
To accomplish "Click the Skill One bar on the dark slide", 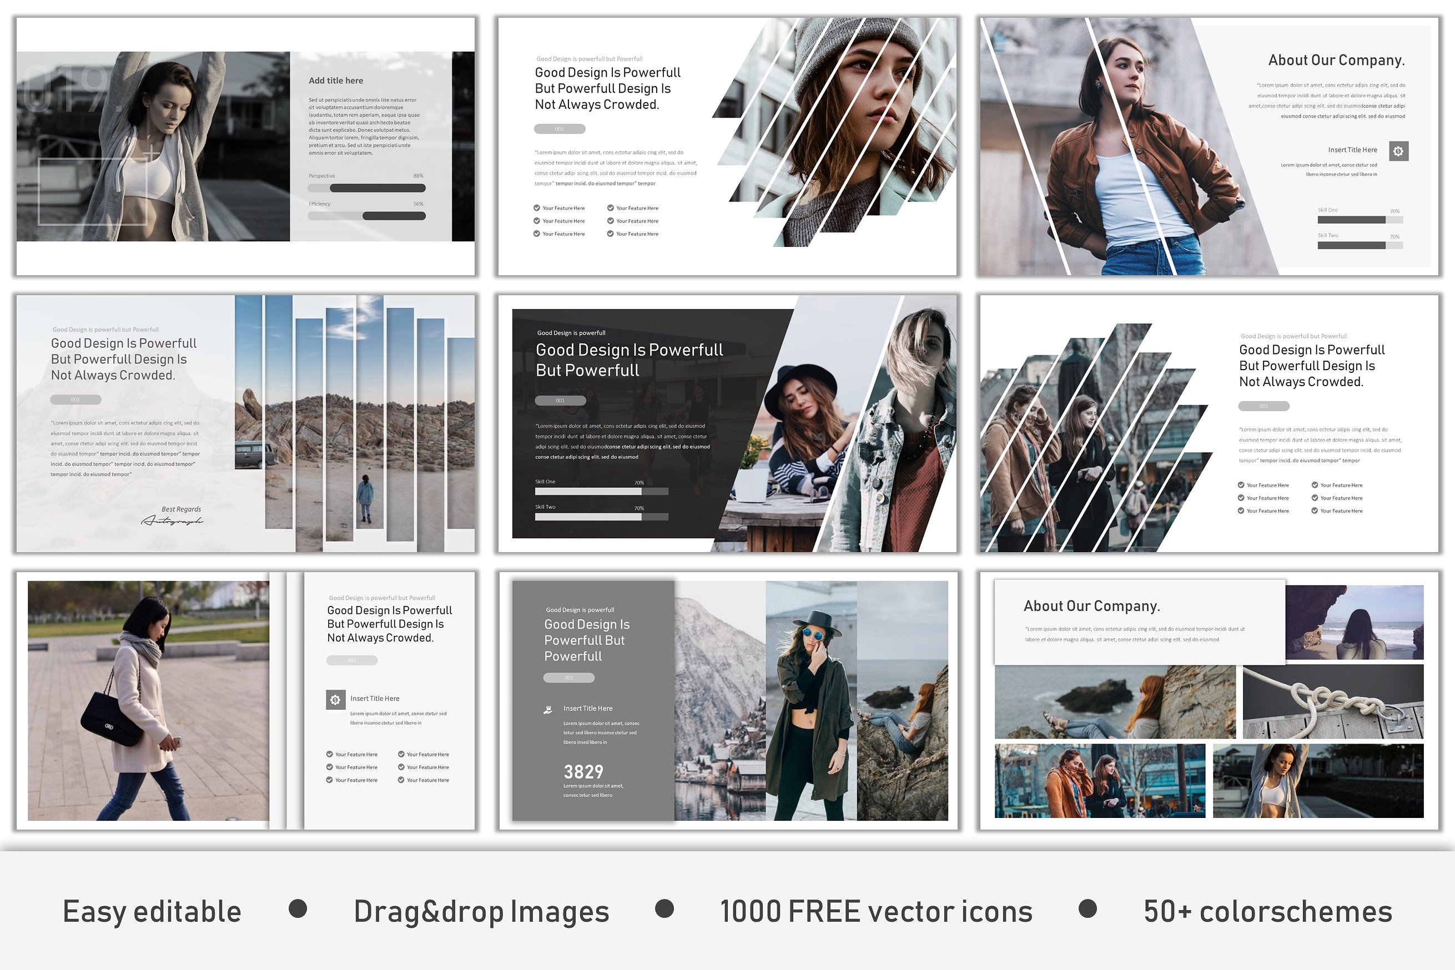I will pyautogui.click(x=601, y=492).
